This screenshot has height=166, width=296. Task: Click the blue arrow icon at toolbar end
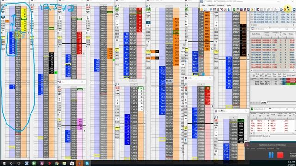pos(294,9)
